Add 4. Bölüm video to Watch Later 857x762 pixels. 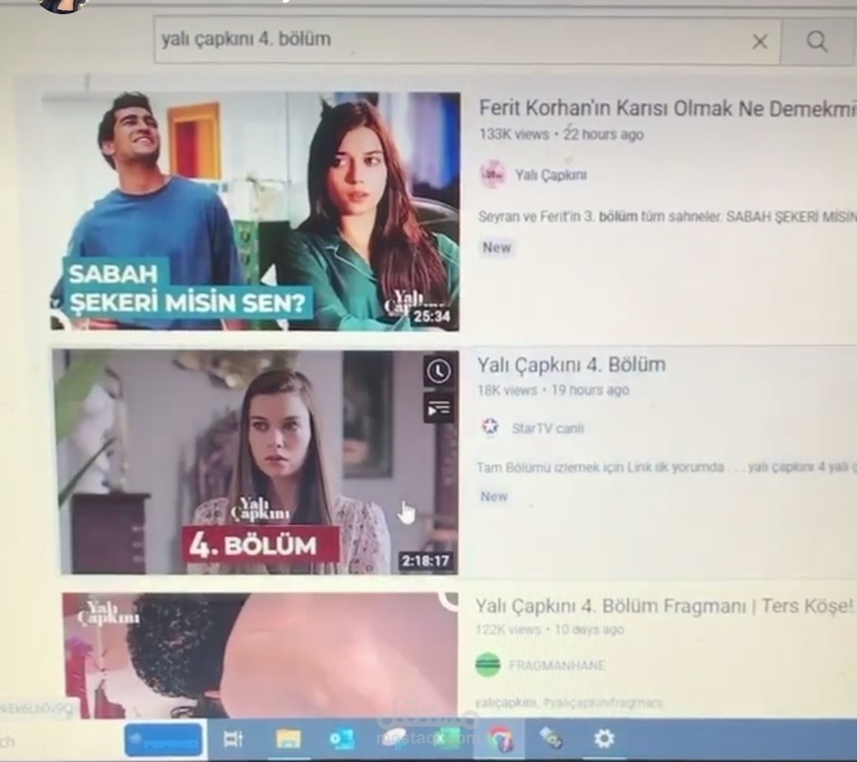438,371
